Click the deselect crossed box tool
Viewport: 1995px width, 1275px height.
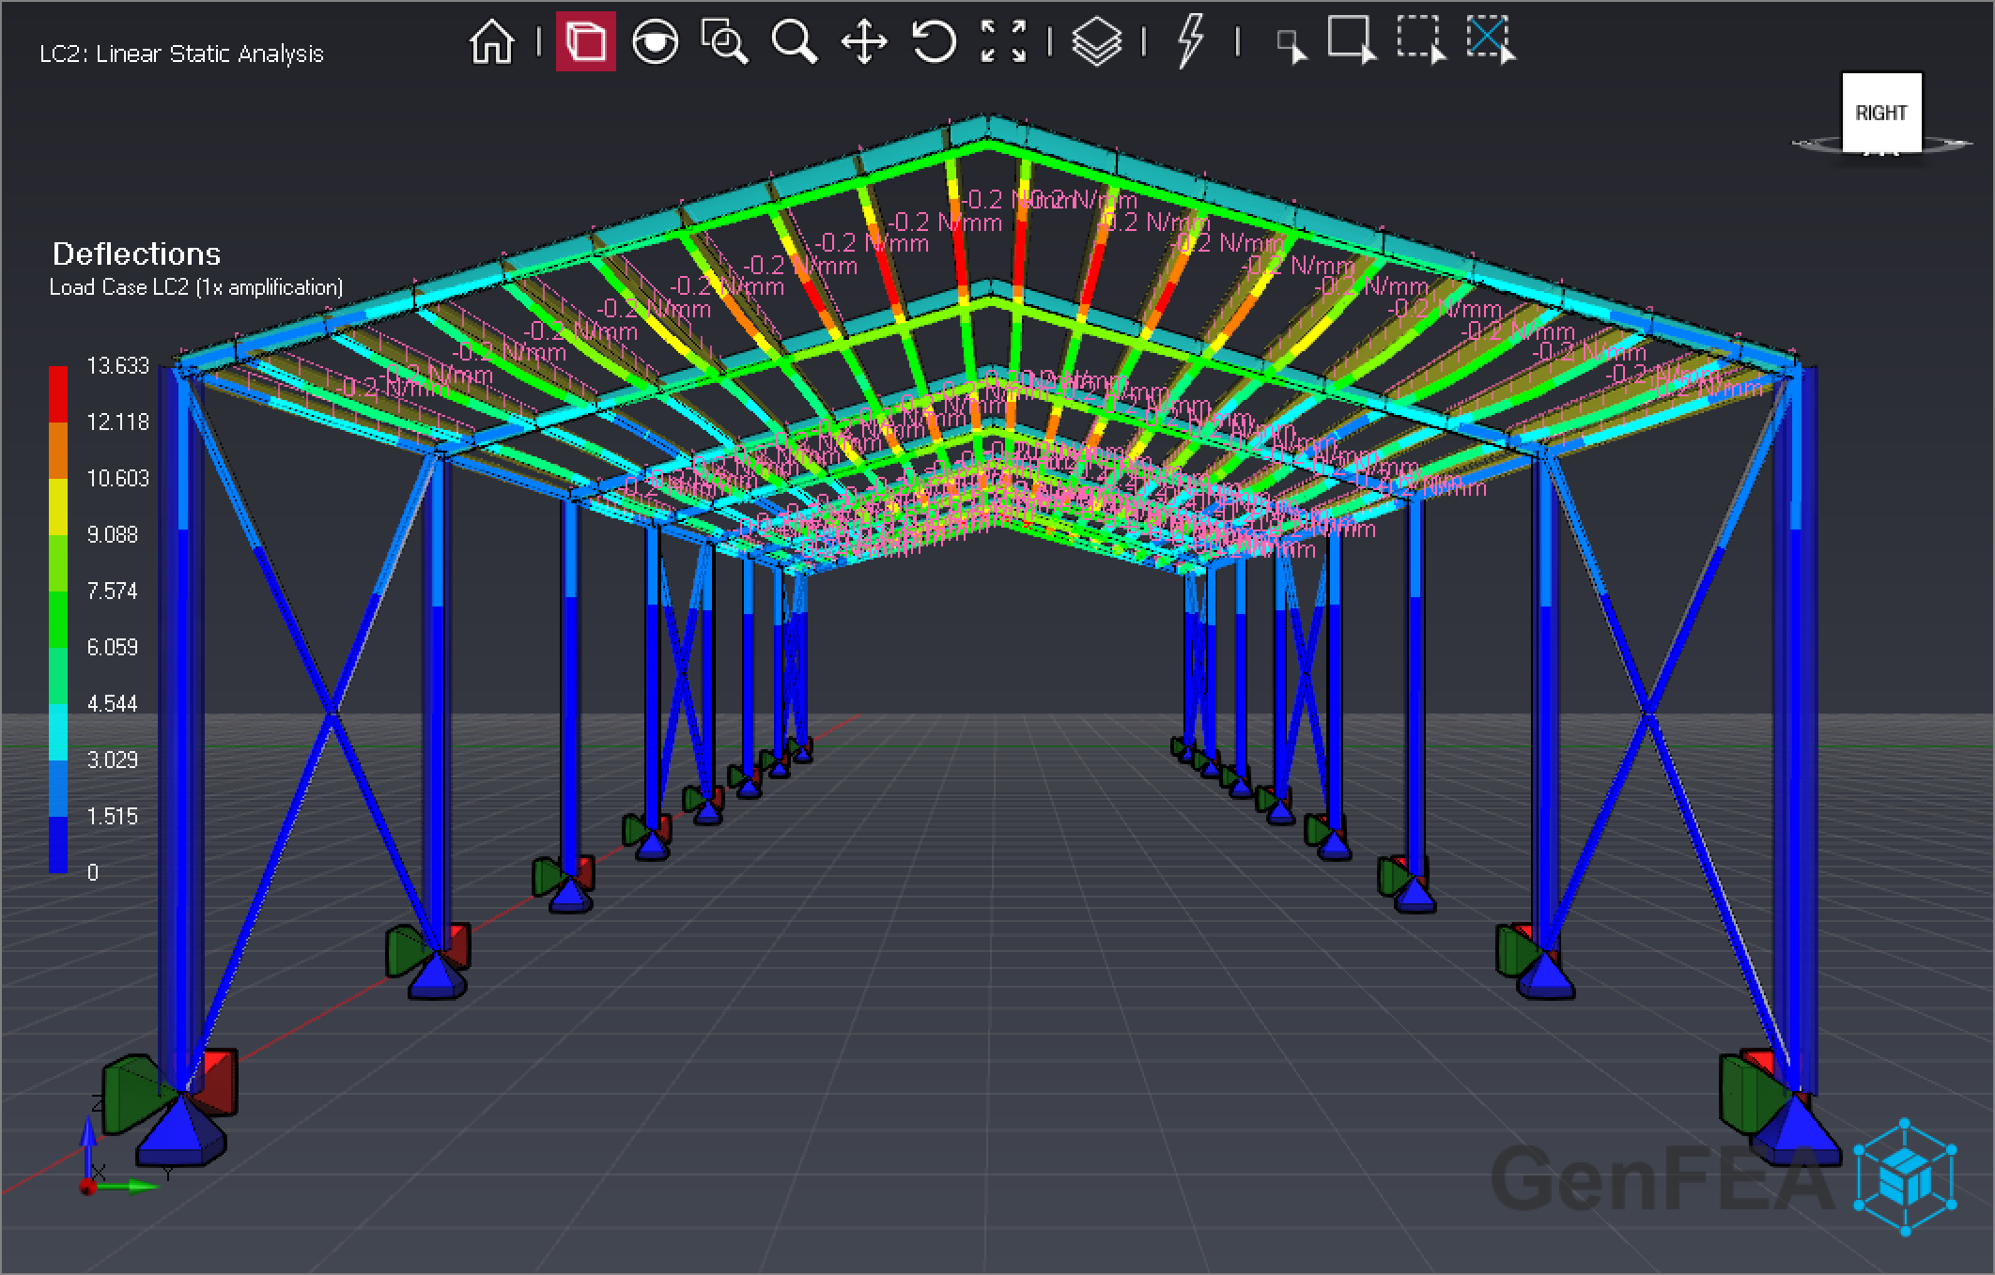[x=1491, y=40]
